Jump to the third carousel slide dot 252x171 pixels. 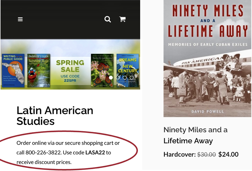pos(125,78)
